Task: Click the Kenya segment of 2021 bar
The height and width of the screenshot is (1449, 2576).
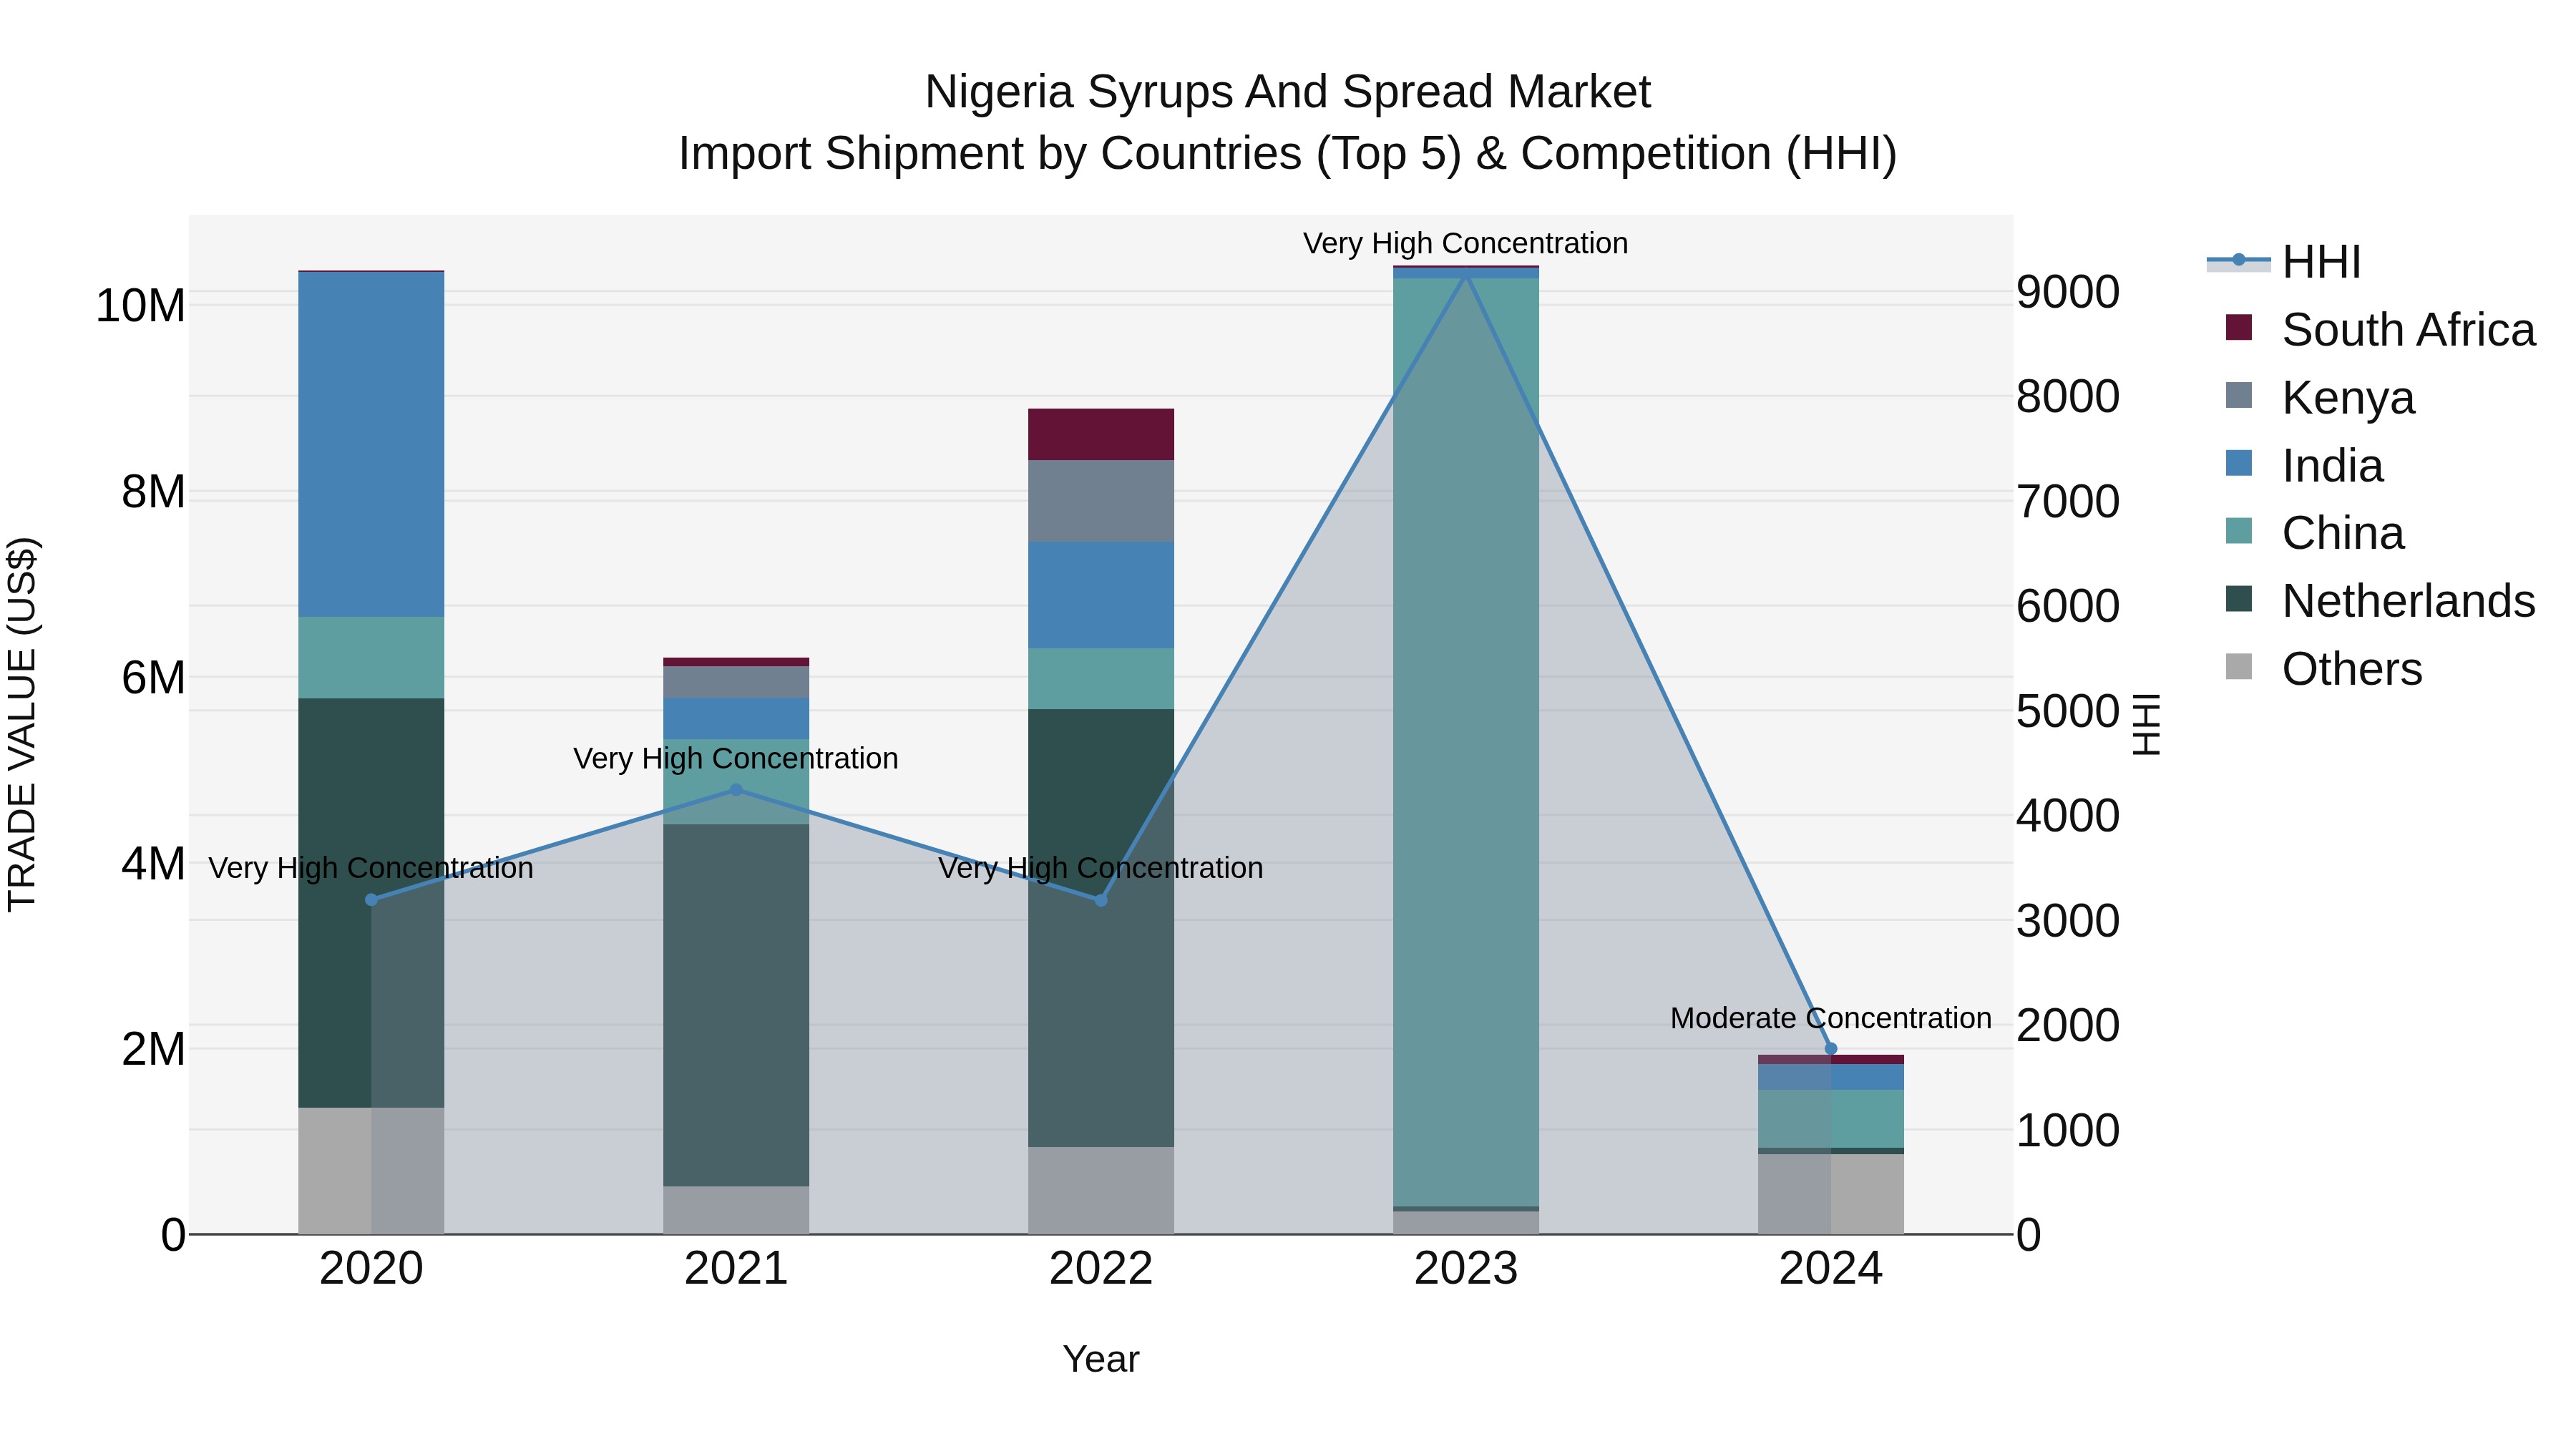Action: pyautogui.click(x=736, y=682)
